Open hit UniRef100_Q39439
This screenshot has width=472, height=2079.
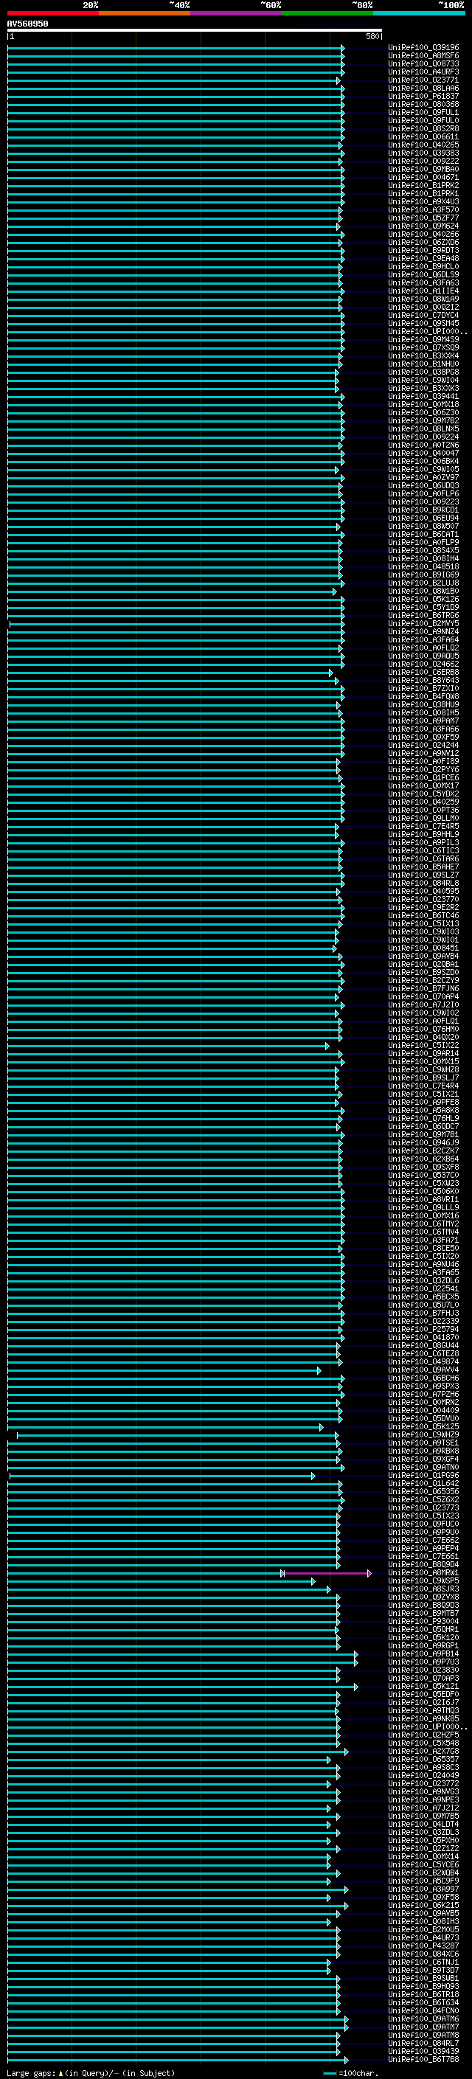(423, 2052)
